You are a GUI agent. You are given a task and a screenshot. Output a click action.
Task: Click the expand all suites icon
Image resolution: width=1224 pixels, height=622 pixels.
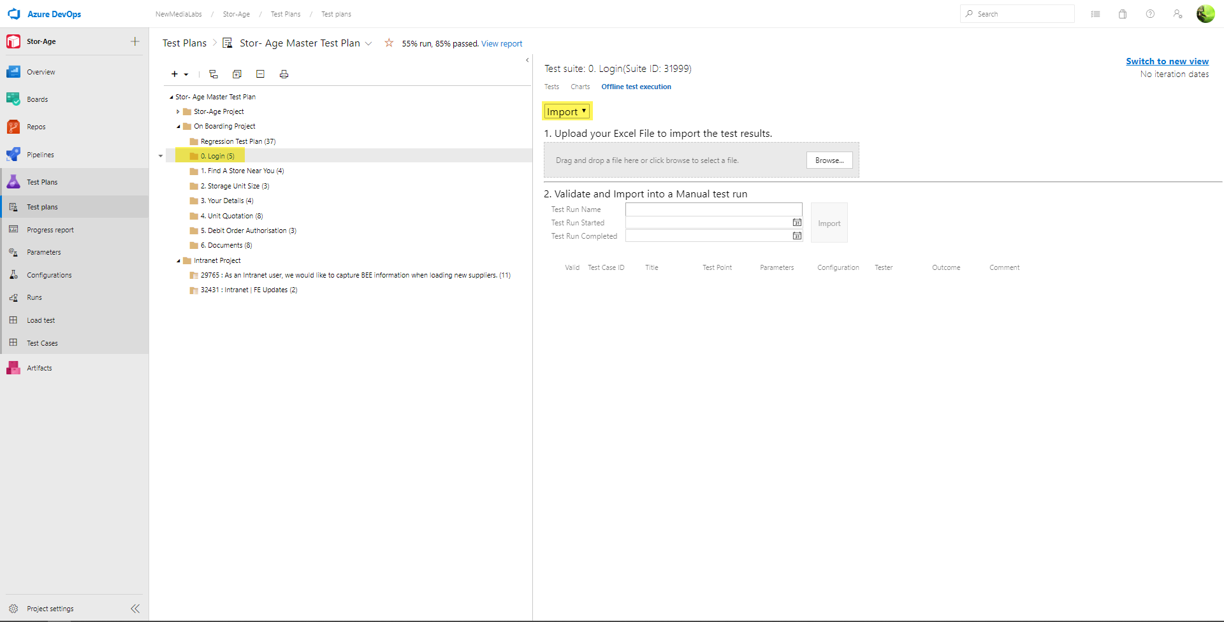tap(237, 74)
